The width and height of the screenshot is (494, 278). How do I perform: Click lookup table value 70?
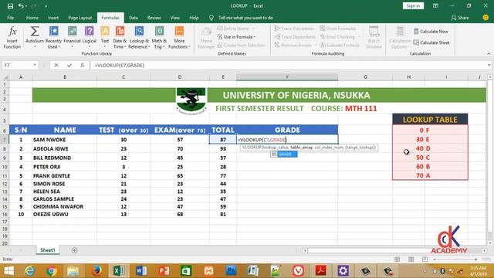pos(408,175)
